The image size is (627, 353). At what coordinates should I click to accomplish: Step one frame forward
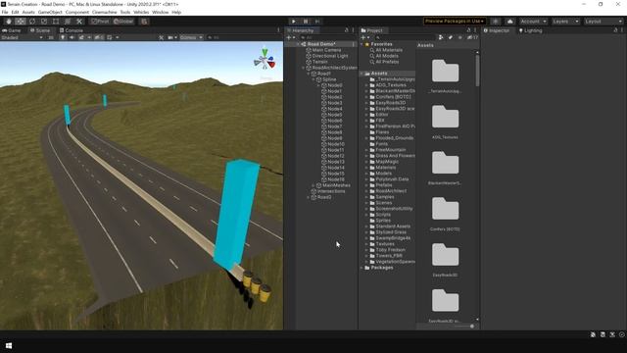(x=317, y=22)
